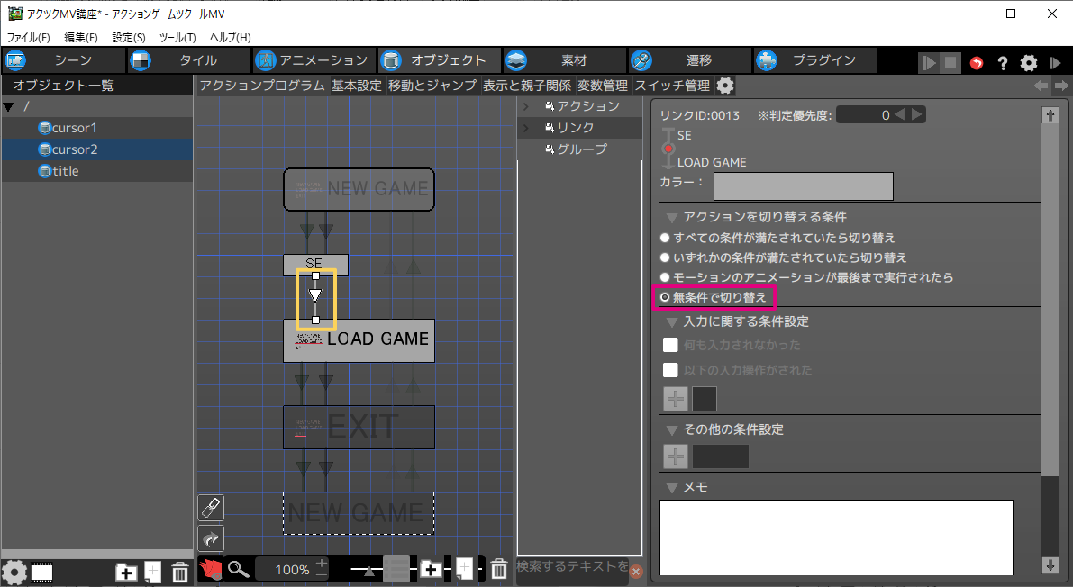Click the カラー color swatch

point(803,185)
